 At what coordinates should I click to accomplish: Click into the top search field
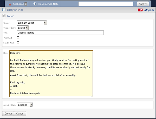(106, 4)
